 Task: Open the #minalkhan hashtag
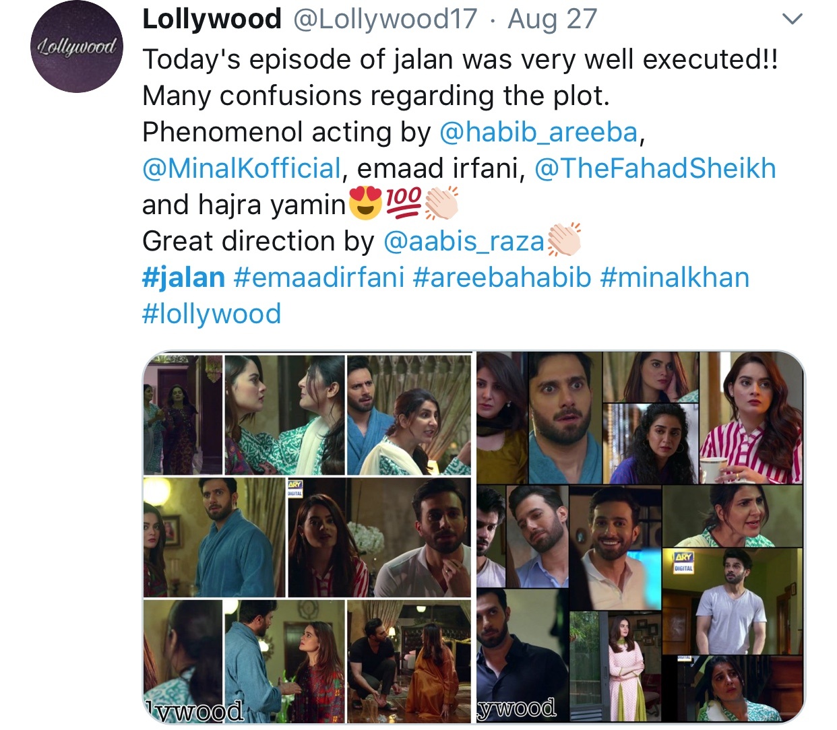pos(675,277)
